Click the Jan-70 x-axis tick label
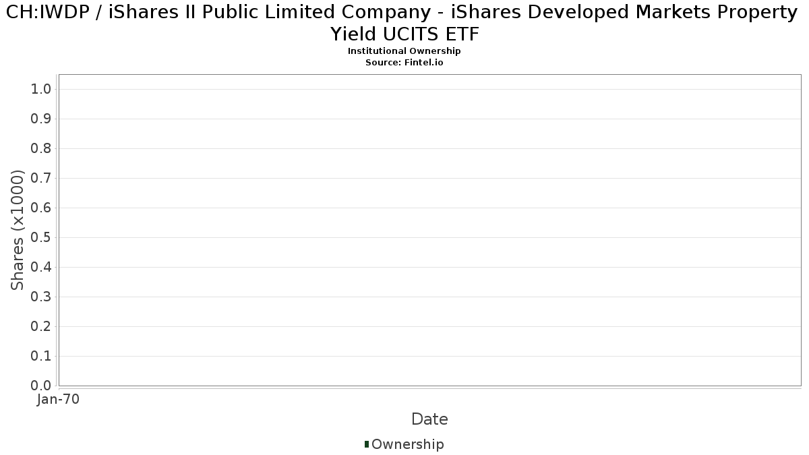 [x=58, y=400]
